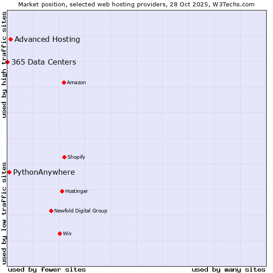273x273 pixels.
Task: Click the red marker for Advanced Hosting
Action: pyautogui.click(x=10, y=40)
